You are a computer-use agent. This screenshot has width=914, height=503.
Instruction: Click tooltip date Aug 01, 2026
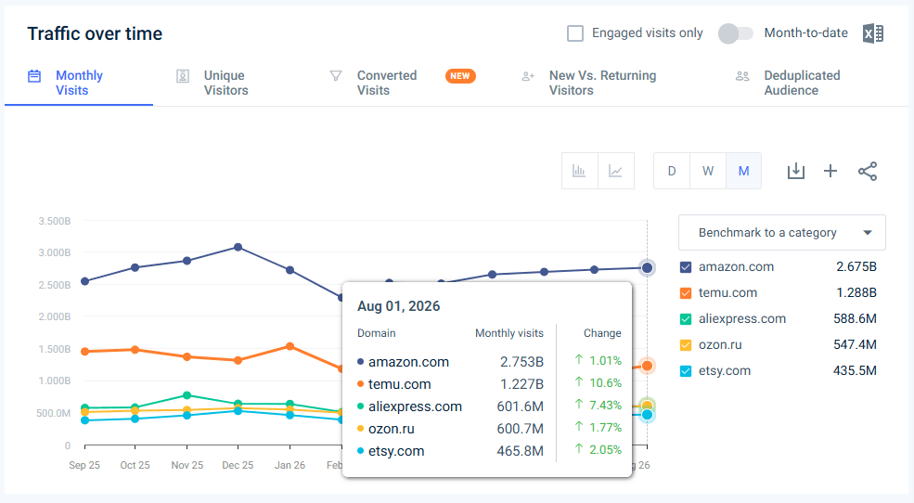pyautogui.click(x=399, y=306)
